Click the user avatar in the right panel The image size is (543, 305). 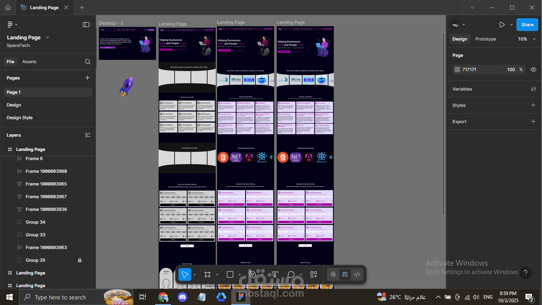click(456, 25)
